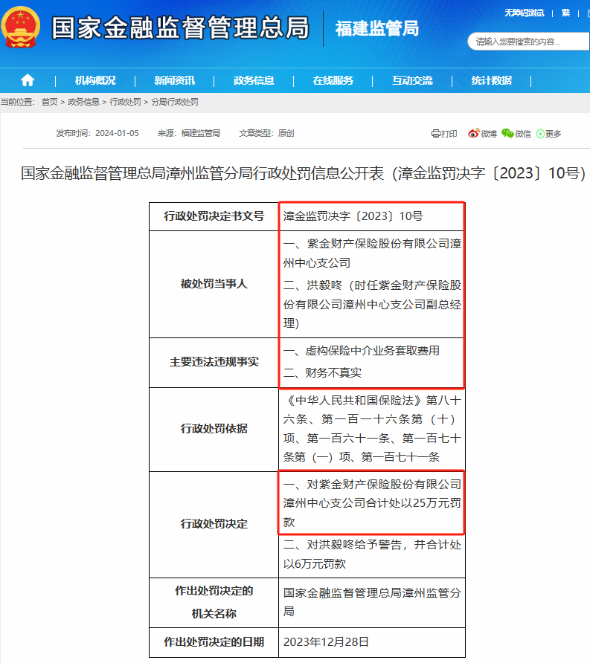
Task: Click the date 2023年12月28日
Action: (x=326, y=642)
